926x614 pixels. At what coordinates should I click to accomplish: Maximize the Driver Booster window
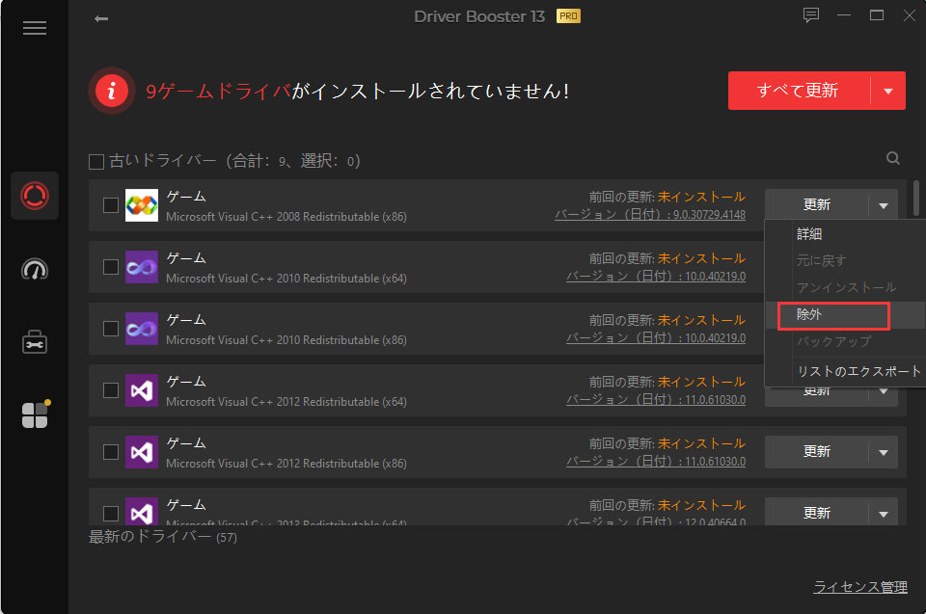(877, 15)
